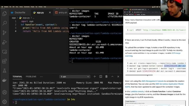Open the Testing flask view

coord(4,71)
